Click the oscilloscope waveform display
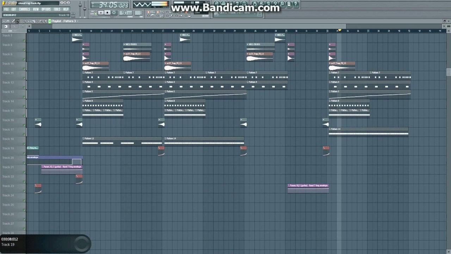The width and height of the screenshot is (451, 254). (x=142, y=5)
